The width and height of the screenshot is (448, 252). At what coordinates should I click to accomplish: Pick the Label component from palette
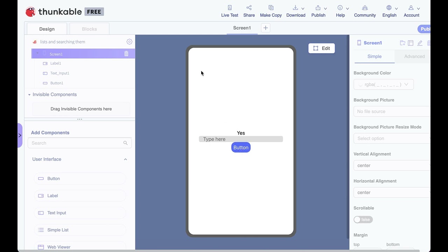(x=80, y=196)
